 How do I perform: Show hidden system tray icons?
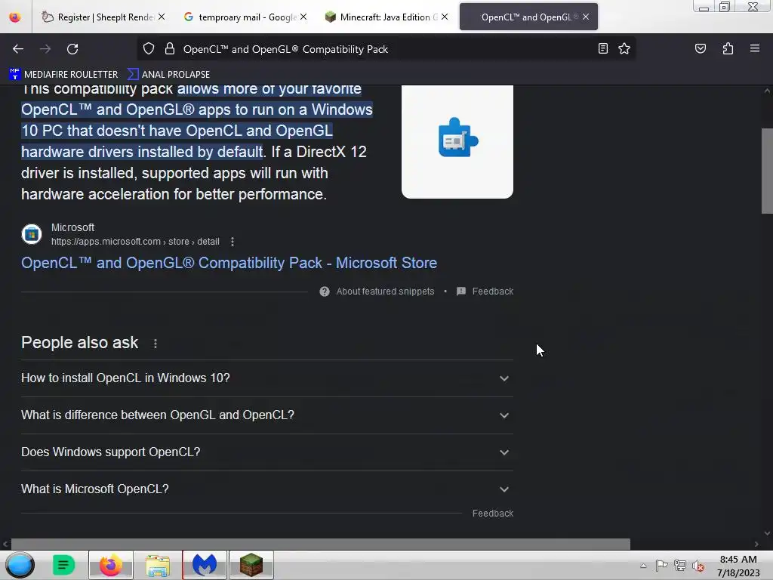coord(643,566)
